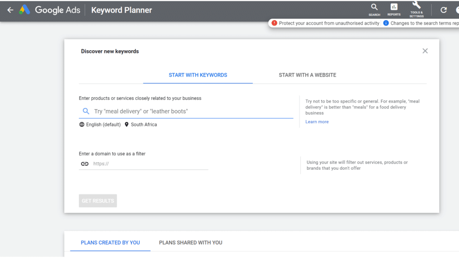Click the link icon in the domain field

pos(85,163)
